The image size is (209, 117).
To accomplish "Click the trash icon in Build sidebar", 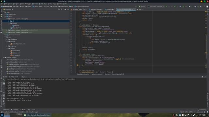I will pos(4,101).
